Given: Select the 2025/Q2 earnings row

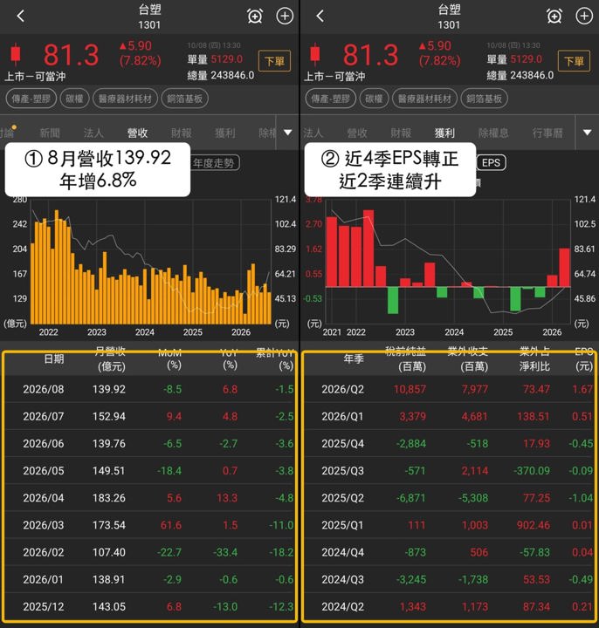Looking at the screenshot, I should pos(450,498).
